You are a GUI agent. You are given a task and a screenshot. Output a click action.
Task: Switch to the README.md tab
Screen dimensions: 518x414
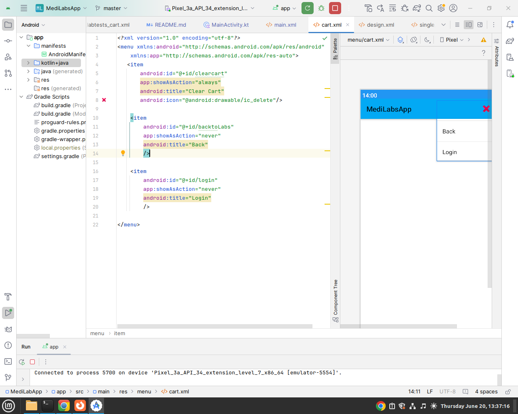(166, 25)
